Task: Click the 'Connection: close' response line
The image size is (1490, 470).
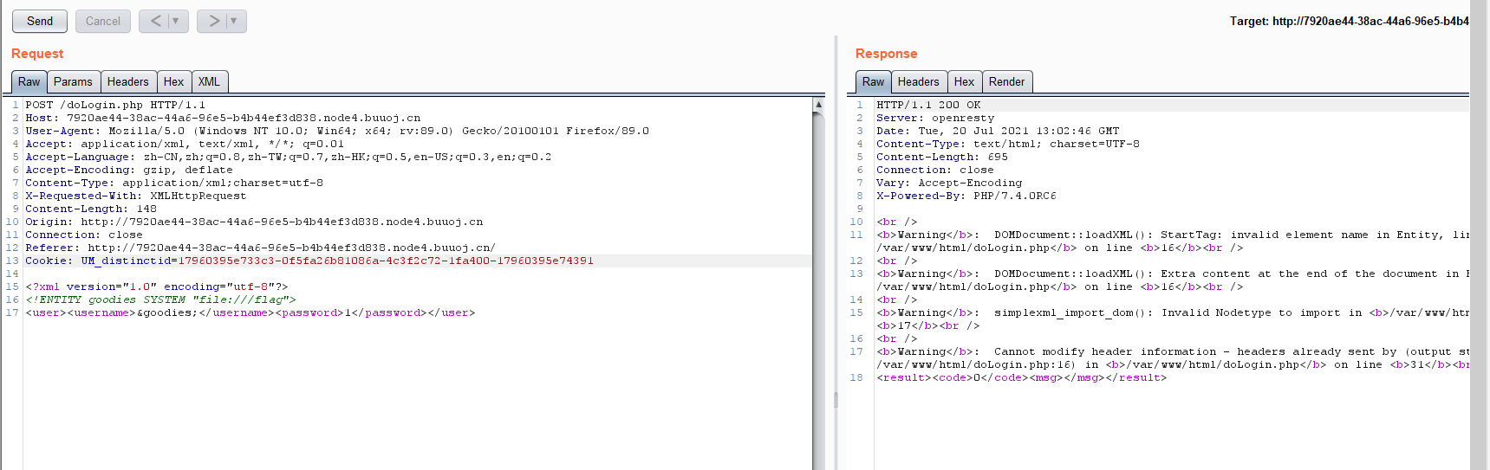Action: tap(935, 170)
